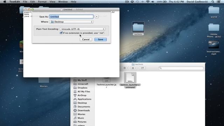Click the Save As filename field

coord(71,16)
